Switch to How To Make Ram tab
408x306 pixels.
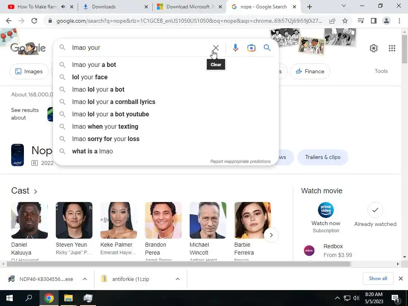pyautogui.click(x=37, y=7)
